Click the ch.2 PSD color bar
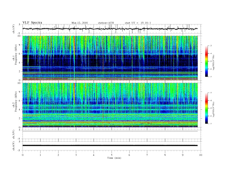 [x=206, y=108]
